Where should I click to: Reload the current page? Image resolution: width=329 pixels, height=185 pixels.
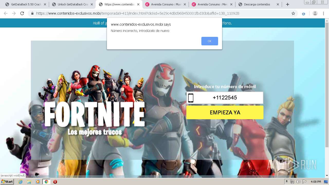point(22,13)
